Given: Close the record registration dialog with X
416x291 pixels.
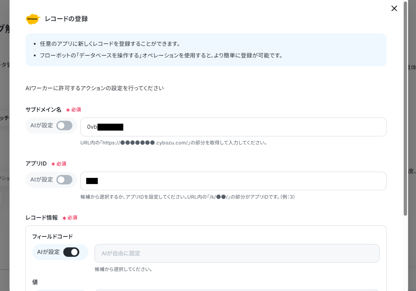Looking at the screenshot, I should coord(394,8).
